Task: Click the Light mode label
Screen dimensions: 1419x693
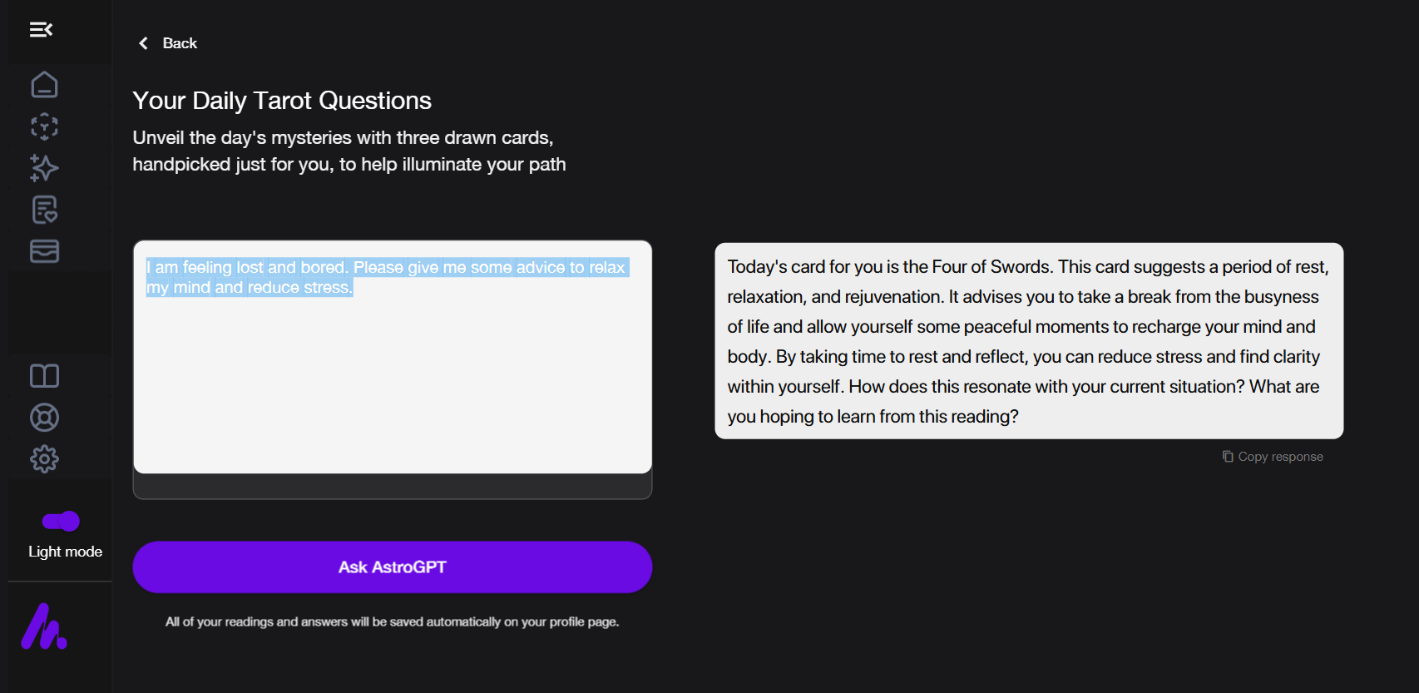Action: 65,552
